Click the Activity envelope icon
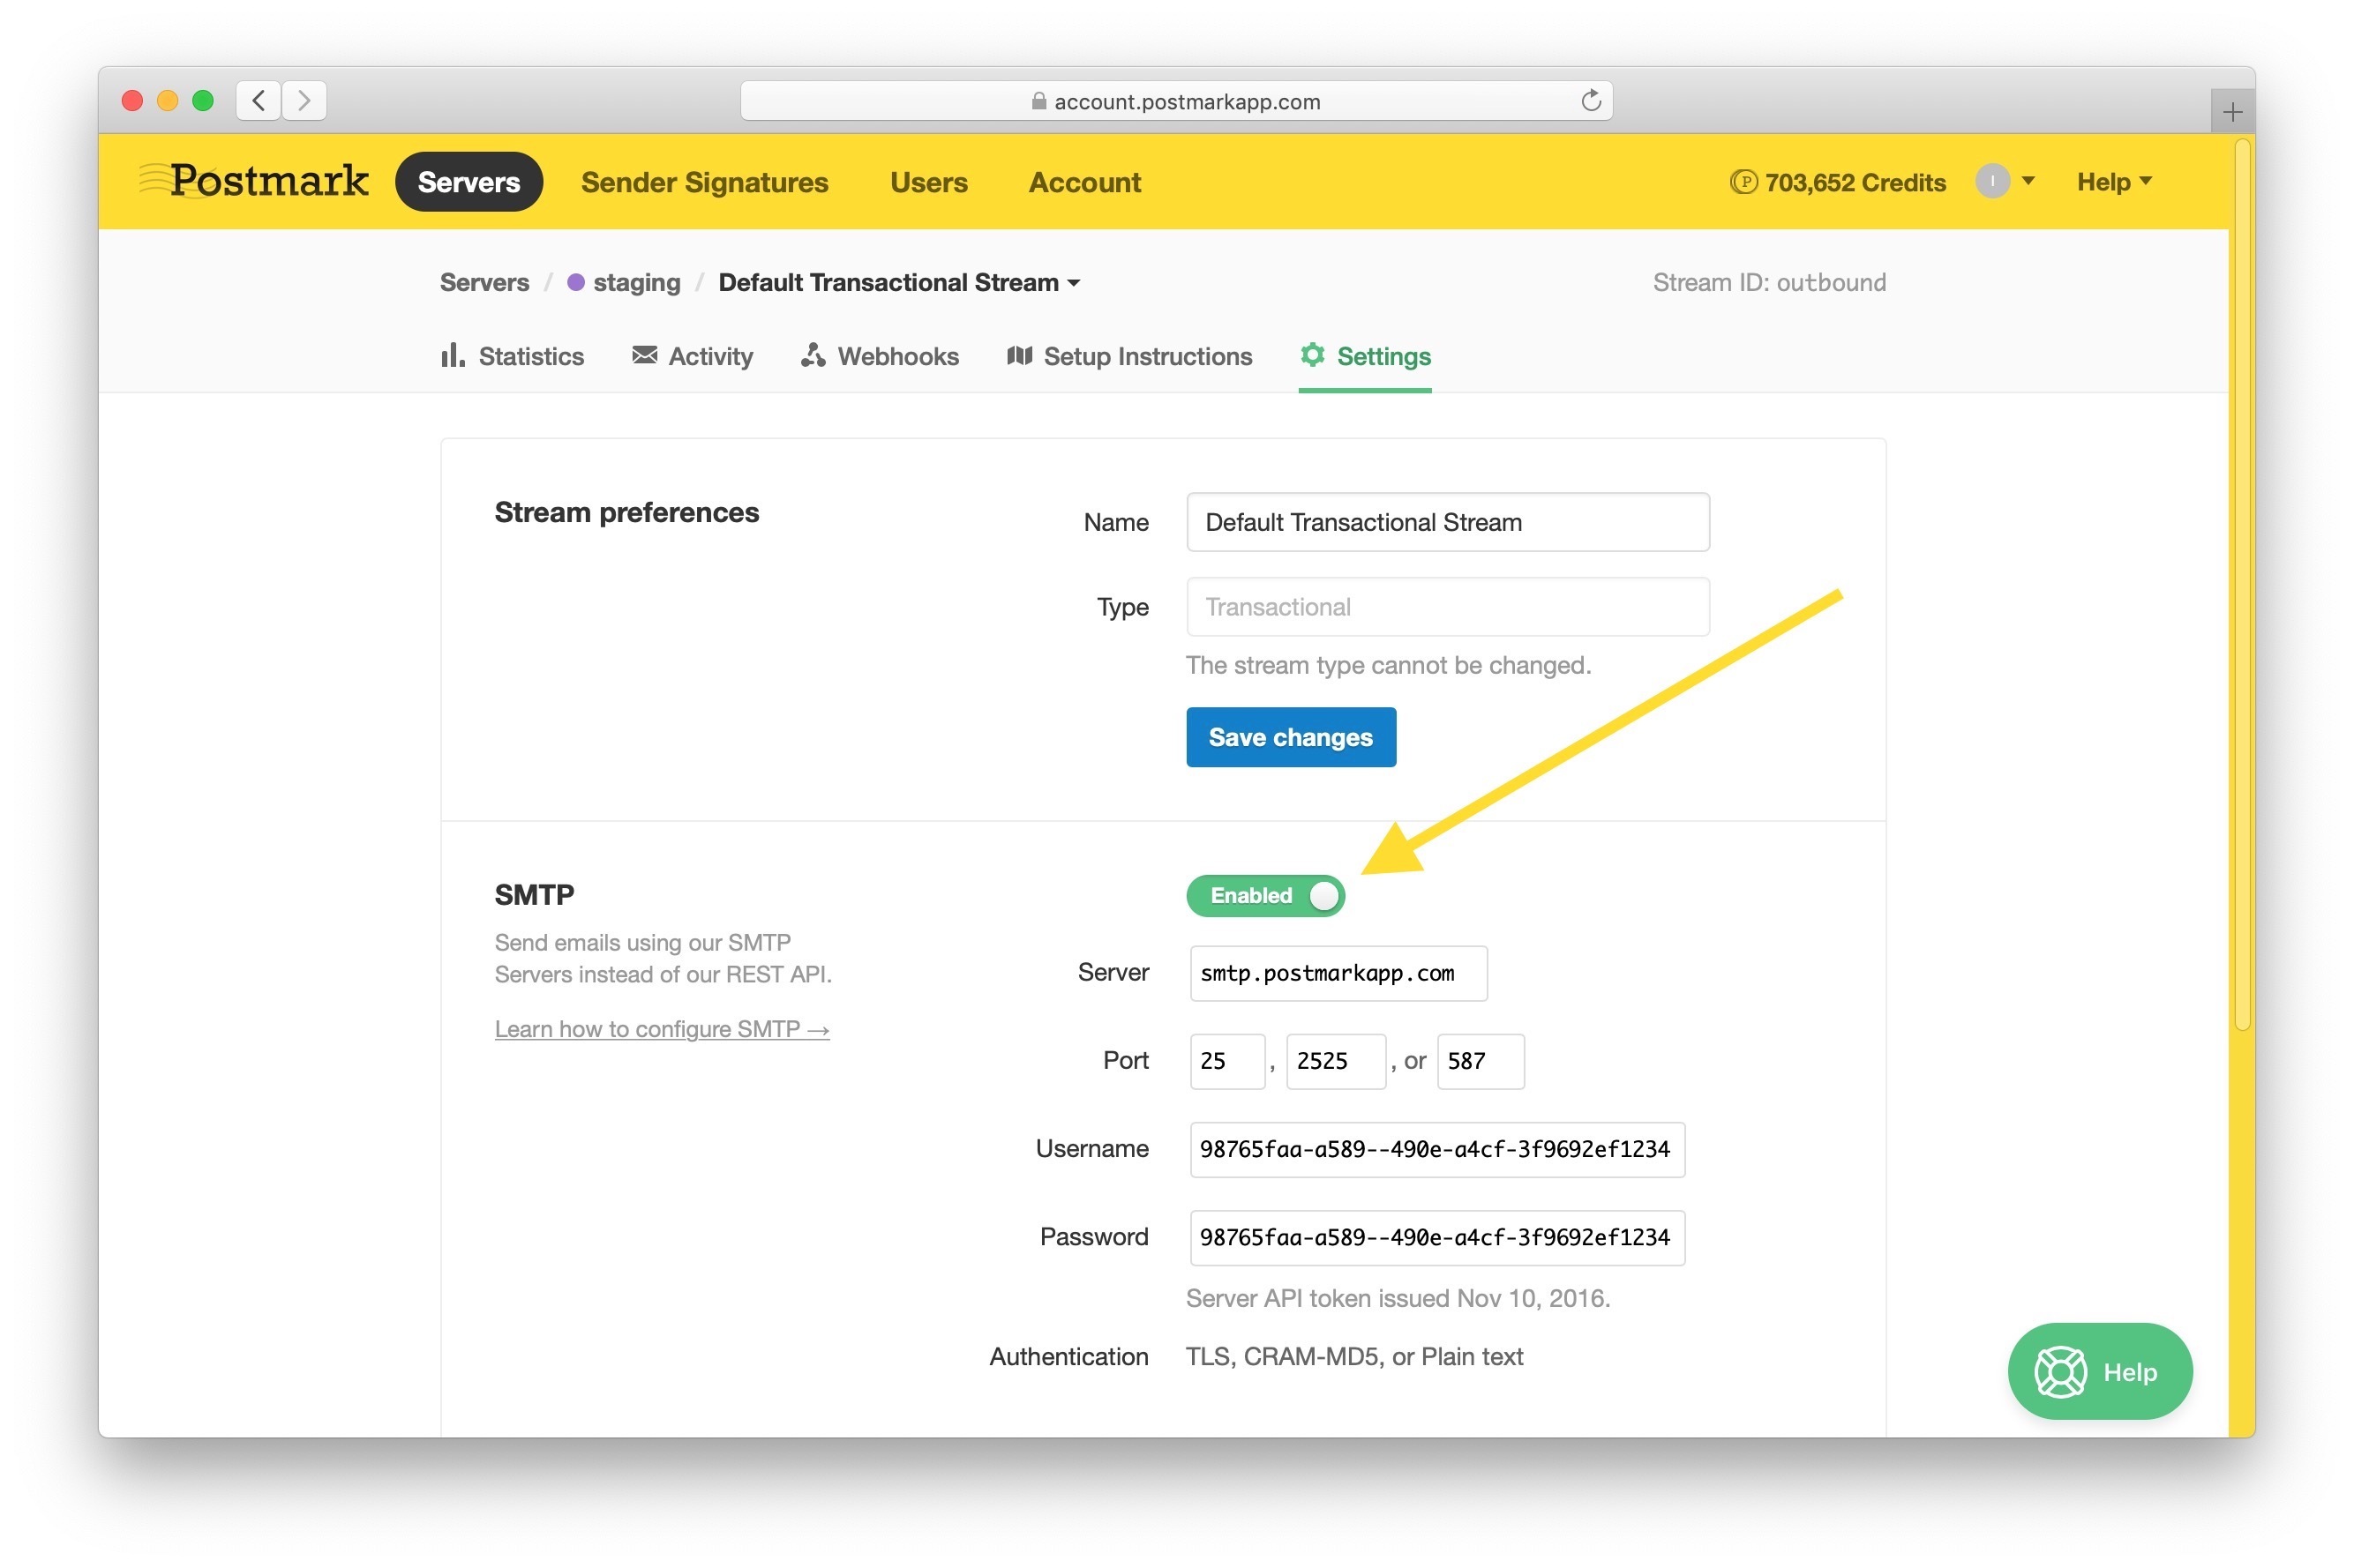Image resolution: width=2354 pixels, height=1568 pixels. [644, 355]
